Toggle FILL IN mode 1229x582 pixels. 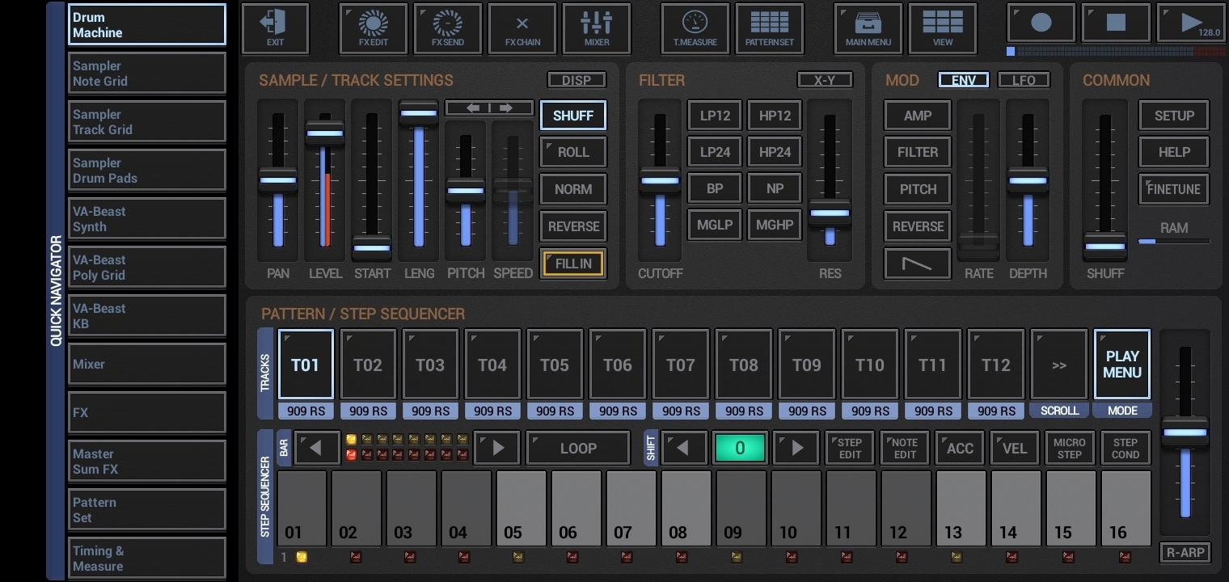[573, 264]
